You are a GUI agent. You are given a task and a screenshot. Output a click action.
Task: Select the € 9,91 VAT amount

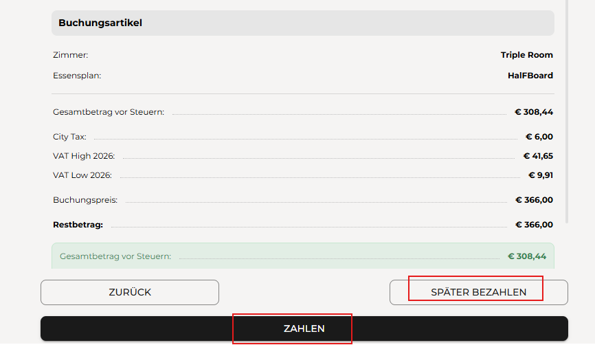pos(541,175)
